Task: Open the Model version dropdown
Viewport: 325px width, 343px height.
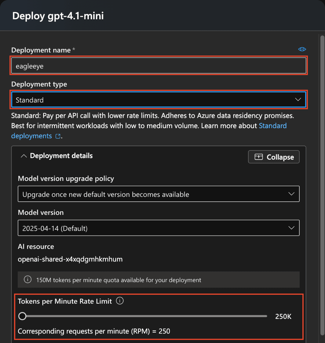Action: click(159, 228)
